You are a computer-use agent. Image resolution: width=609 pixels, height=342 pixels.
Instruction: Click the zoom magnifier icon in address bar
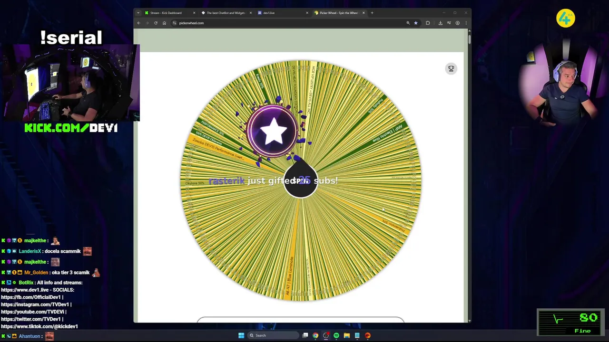408,23
